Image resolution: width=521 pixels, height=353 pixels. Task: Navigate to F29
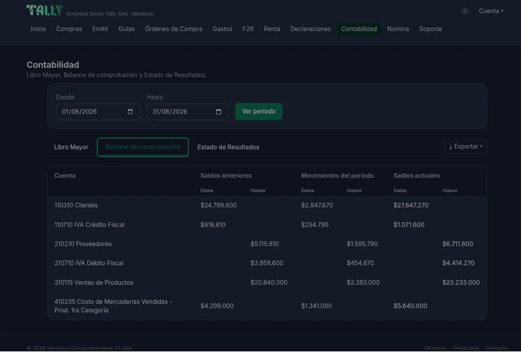[x=248, y=29]
